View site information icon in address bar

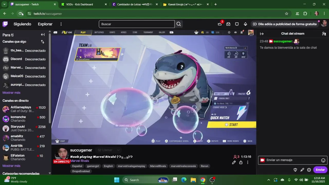[29, 14]
